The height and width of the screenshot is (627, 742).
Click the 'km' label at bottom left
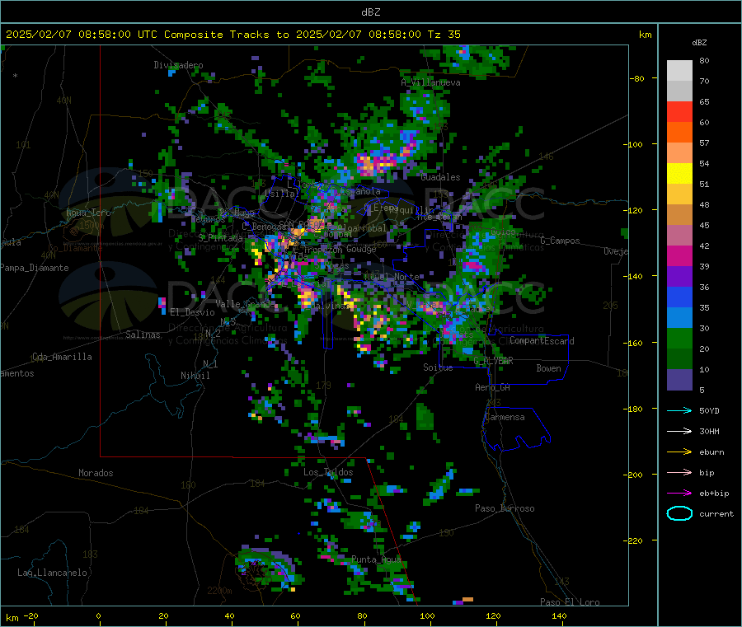pos(12,618)
